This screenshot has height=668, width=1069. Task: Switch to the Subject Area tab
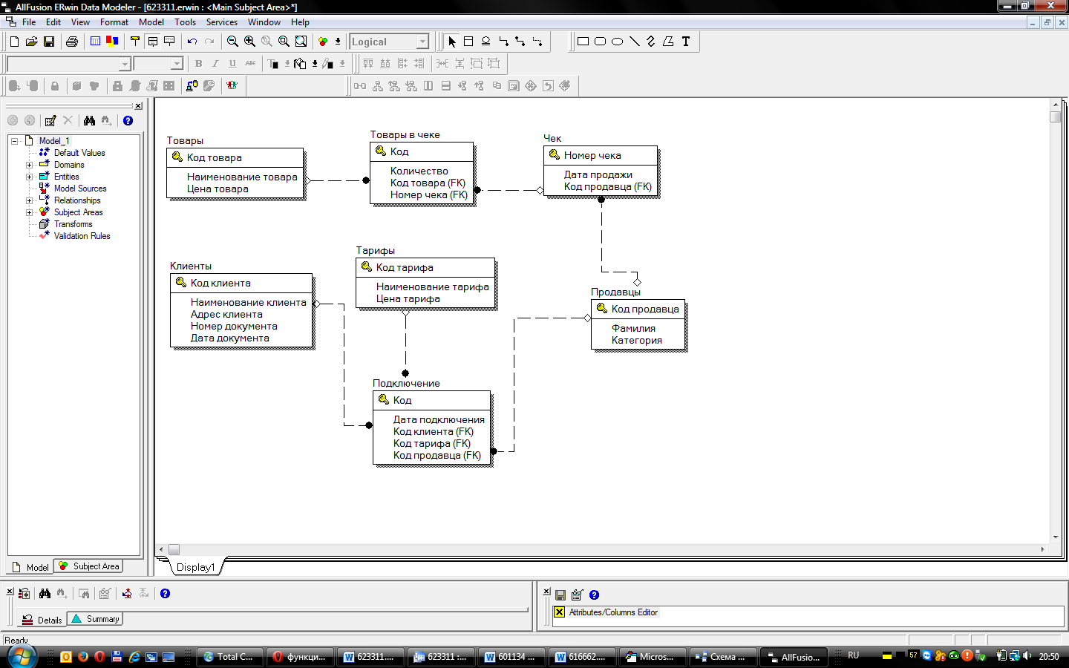pyautogui.click(x=89, y=566)
